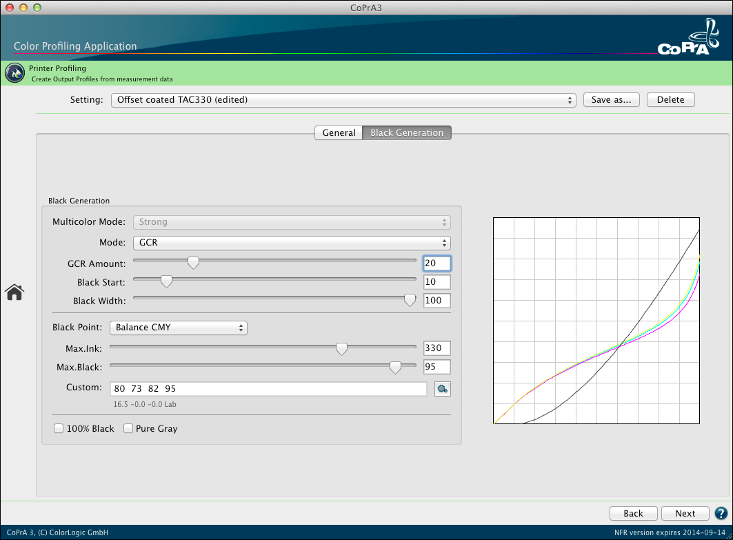Click the Custom CMYK values field
Viewport: 733px width, 540px height.
269,389
